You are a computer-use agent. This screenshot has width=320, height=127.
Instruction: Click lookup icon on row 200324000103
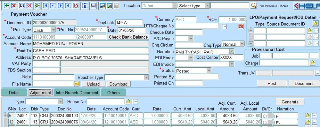[x=308, y=116]
